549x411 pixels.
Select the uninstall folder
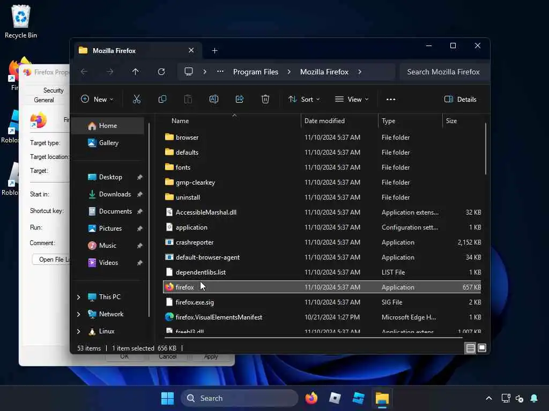pyautogui.click(x=322, y=197)
